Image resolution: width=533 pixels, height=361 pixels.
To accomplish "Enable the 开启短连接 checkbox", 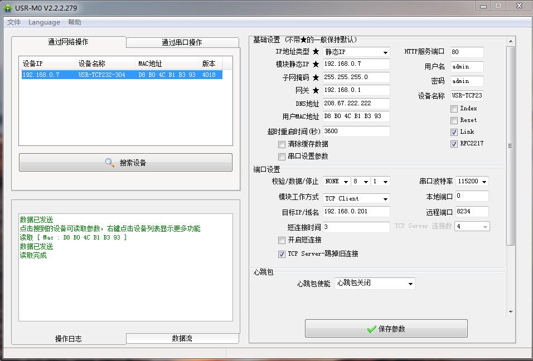I will (x=282, y=240).
